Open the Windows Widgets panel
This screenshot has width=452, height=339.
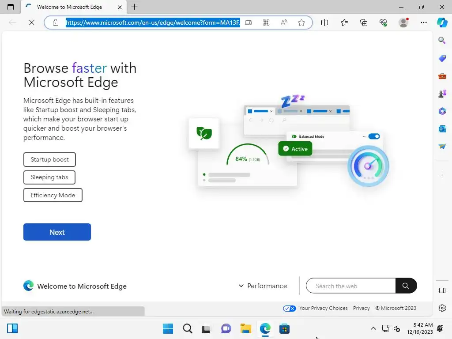[12, 328]
